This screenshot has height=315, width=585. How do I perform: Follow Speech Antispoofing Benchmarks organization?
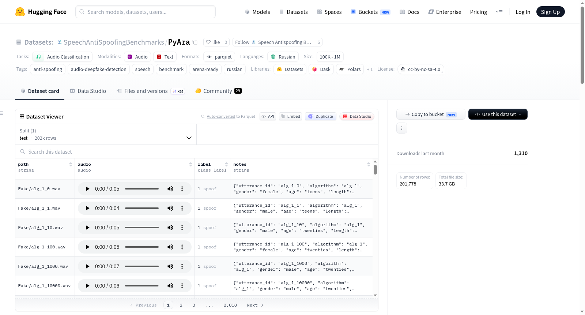coord(273,42)
